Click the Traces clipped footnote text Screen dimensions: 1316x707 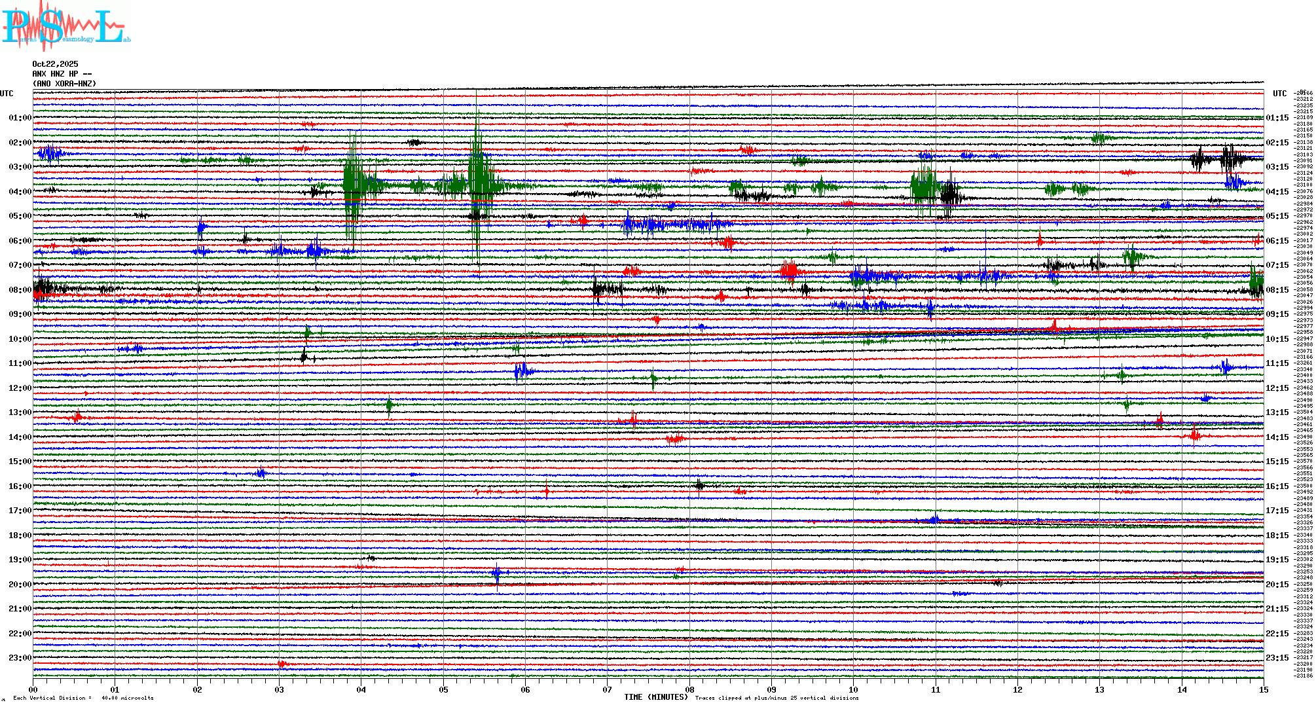tap(777, 698)
